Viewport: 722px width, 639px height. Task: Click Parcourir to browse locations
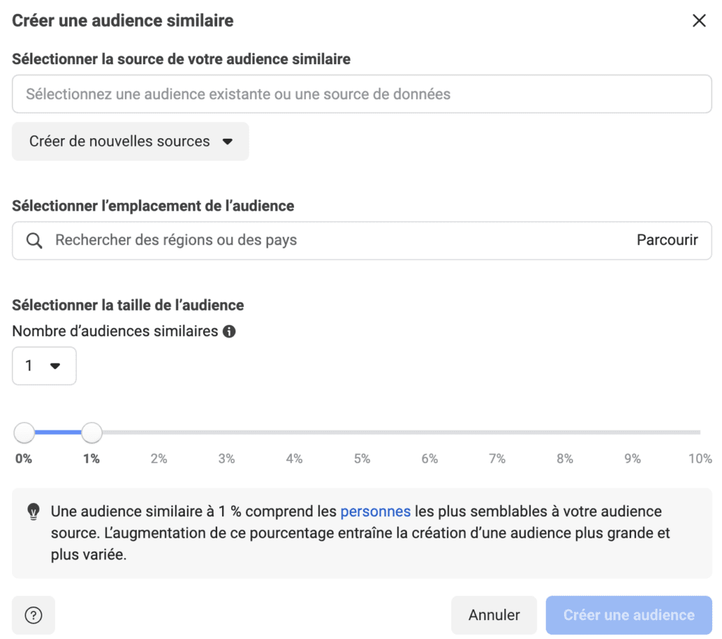point(667,240)
